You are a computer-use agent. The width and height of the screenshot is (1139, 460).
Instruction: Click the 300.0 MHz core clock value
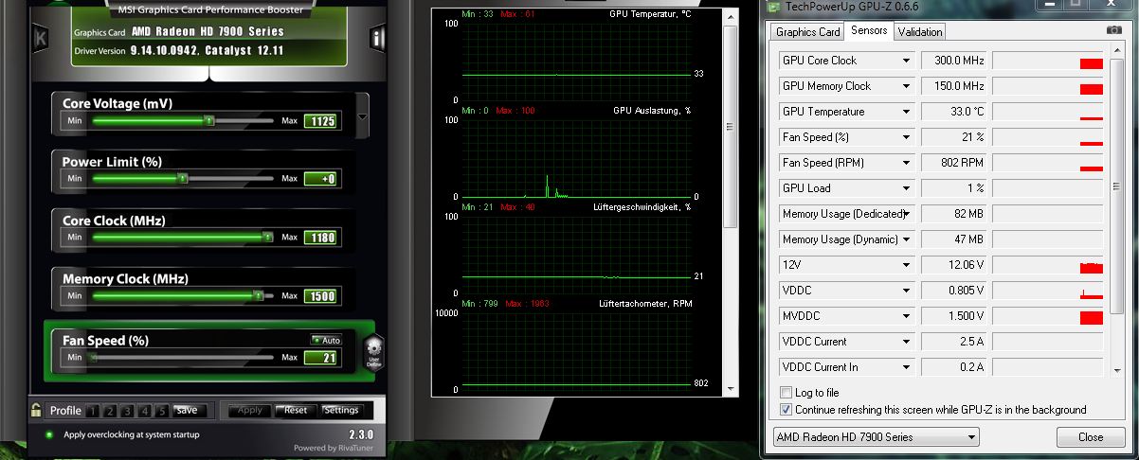coord(953,61)
